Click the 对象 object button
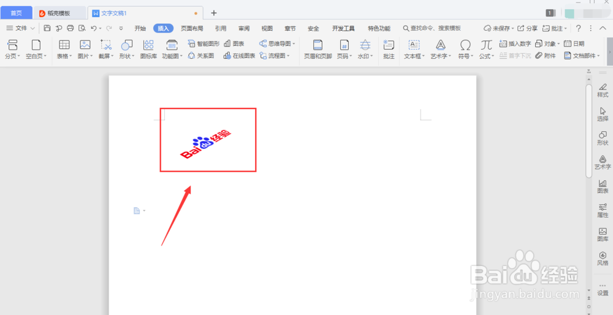613x315 pixels. 547,44
